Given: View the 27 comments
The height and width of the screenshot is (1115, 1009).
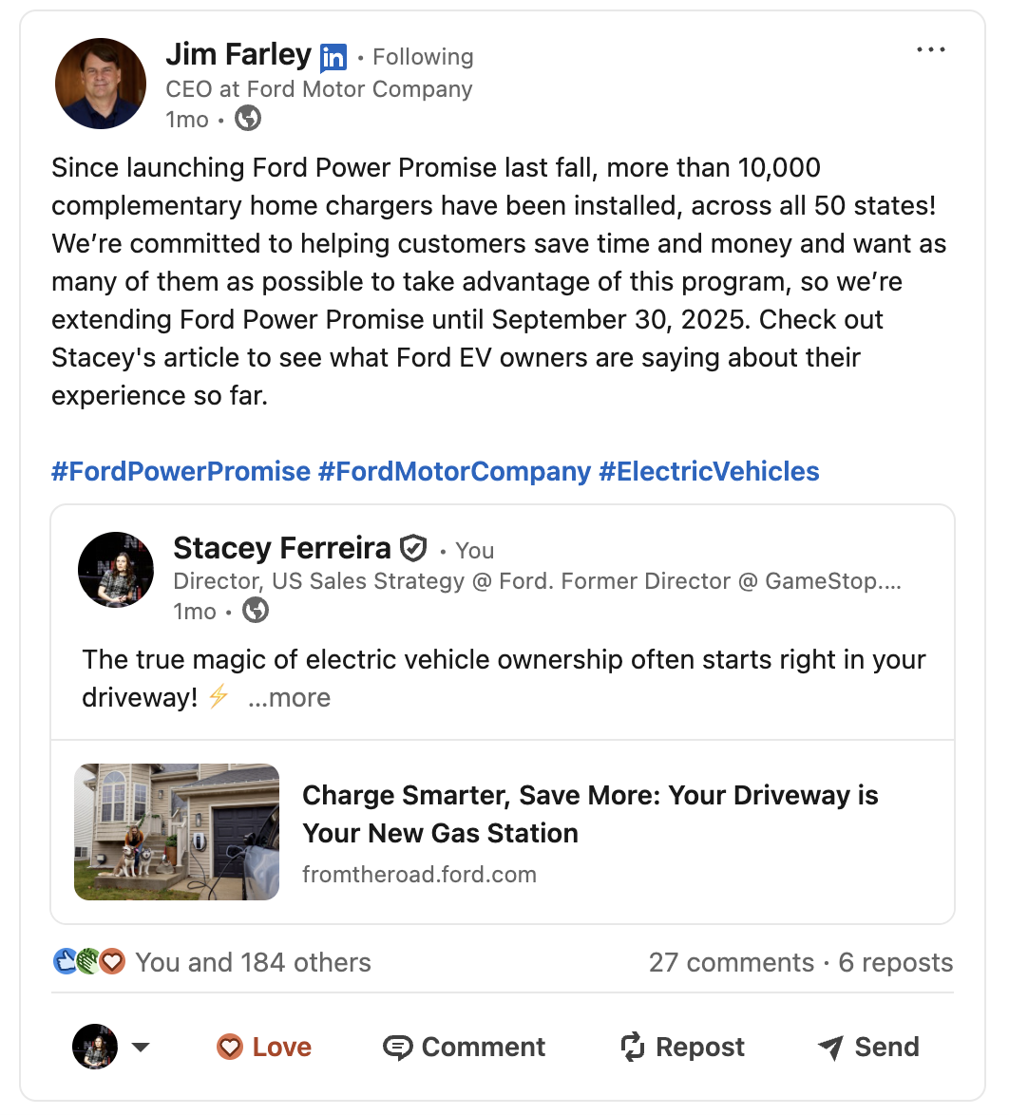Looking at the screenshot, I should click(x=731, y=962).
